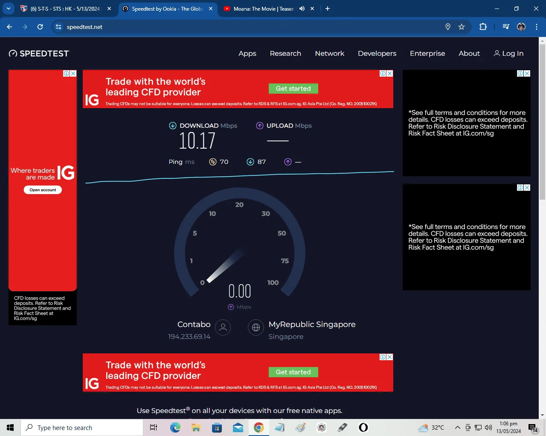Click the taskbar search box
This screenshot has width=546, height=436.
pos(82,427)
